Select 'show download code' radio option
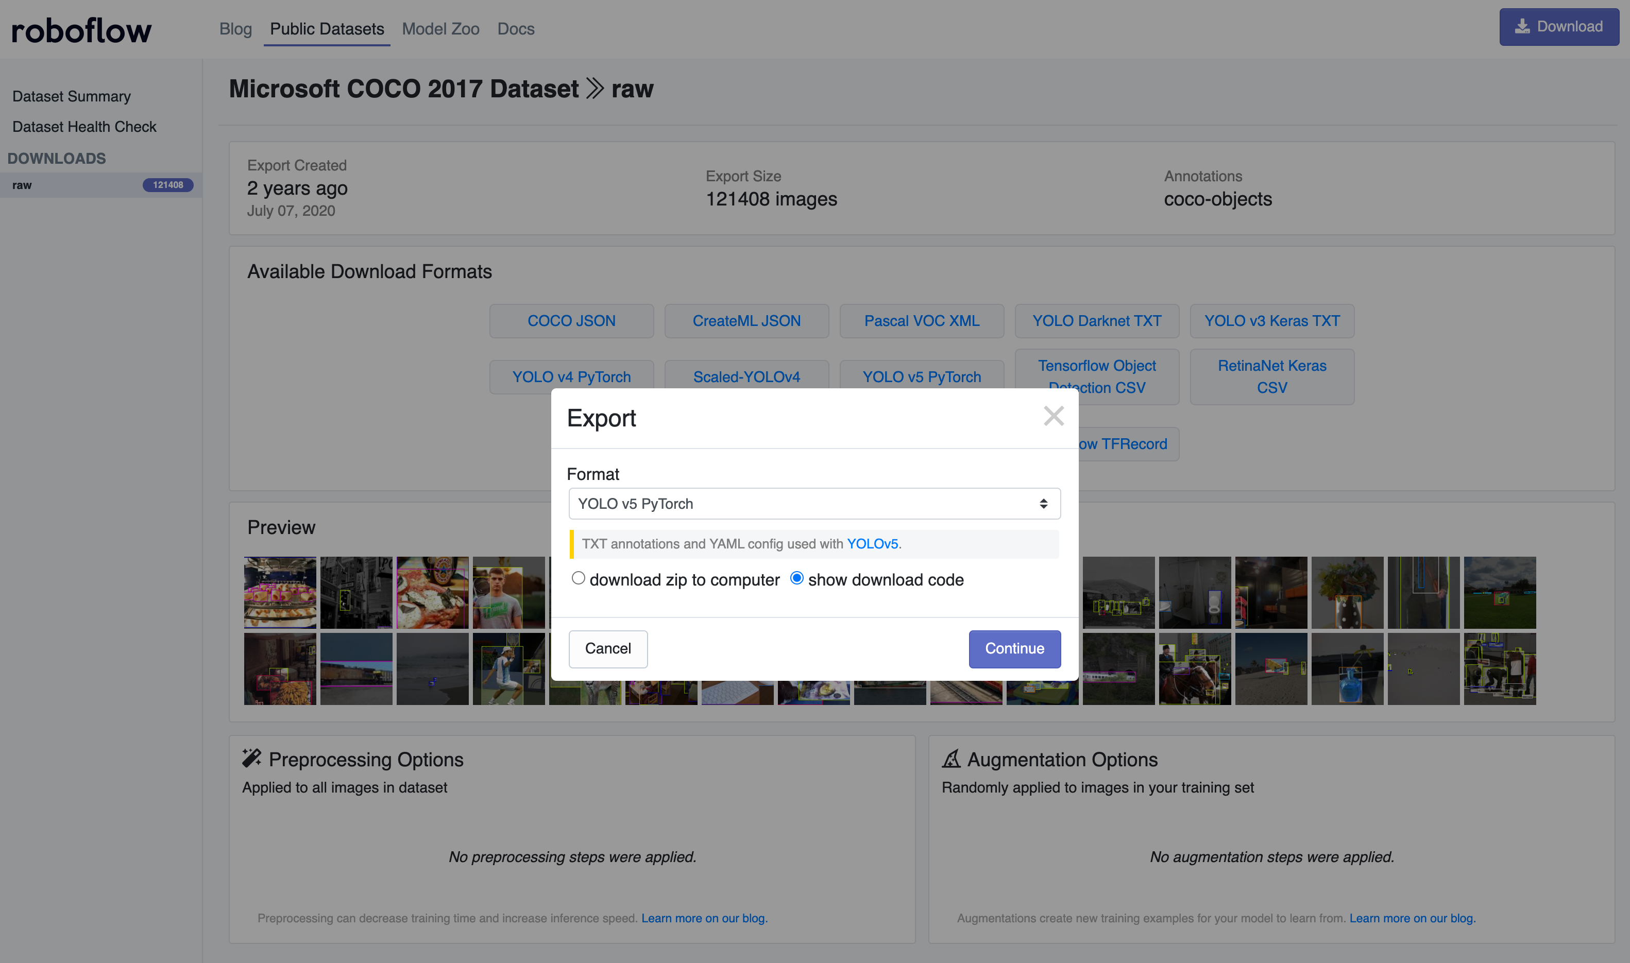 [796, 577]
